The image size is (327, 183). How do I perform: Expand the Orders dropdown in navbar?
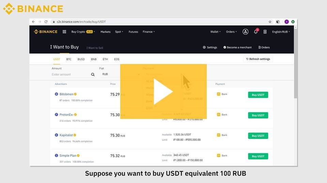click(x=232, y=32)
